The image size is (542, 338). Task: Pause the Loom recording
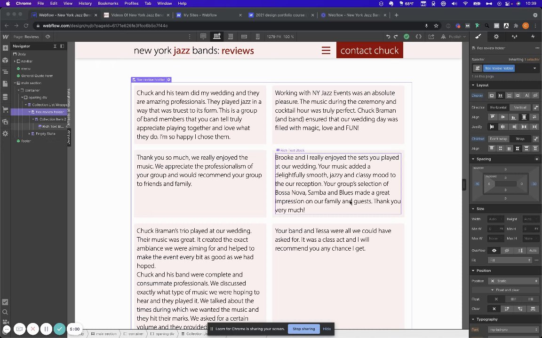point(46,329)
